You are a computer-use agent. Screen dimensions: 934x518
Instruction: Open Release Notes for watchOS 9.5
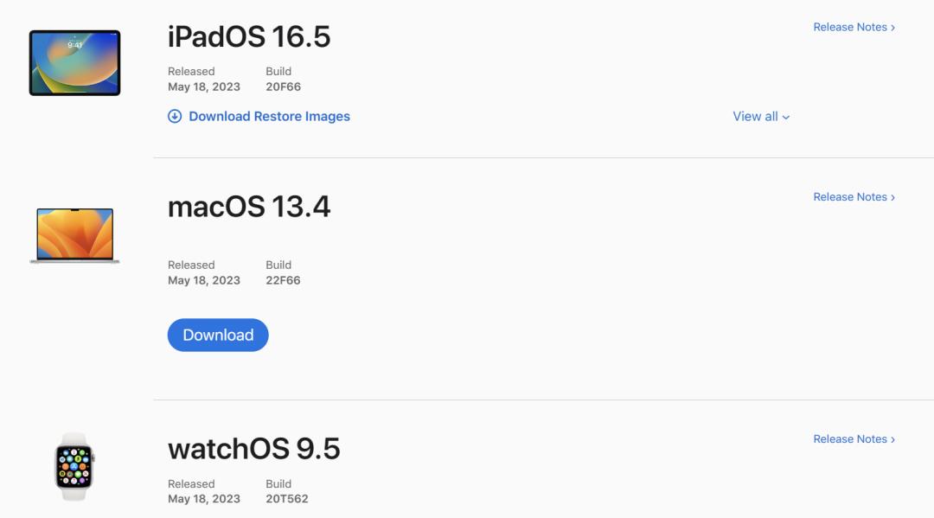tap(853, 438)
